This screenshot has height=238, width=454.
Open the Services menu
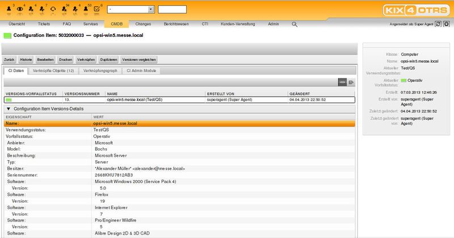click(91, 24)
